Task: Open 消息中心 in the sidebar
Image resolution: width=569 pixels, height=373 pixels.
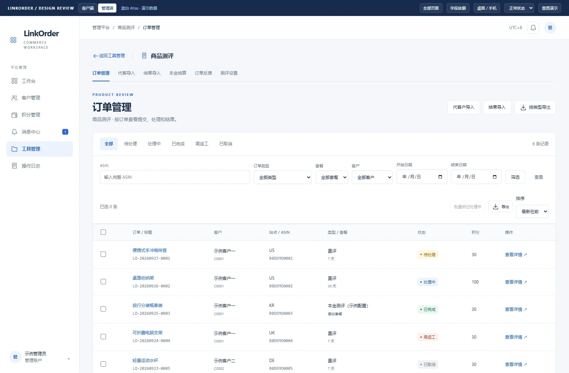Action: coord(39,132)
